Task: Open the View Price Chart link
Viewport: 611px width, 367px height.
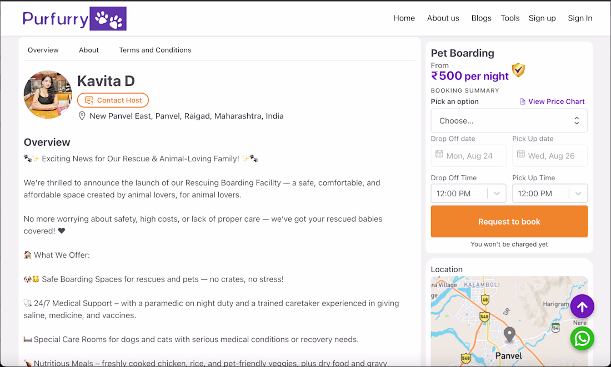Action: tap(552, 101)
